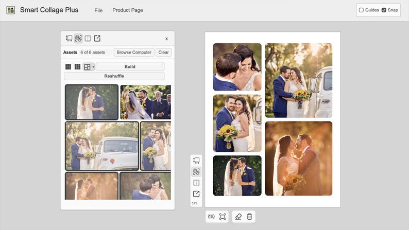Select the couple by white truck collage photo
This screenshot has height=230, width=409.
pyautogui.click(x=299, y=80)
